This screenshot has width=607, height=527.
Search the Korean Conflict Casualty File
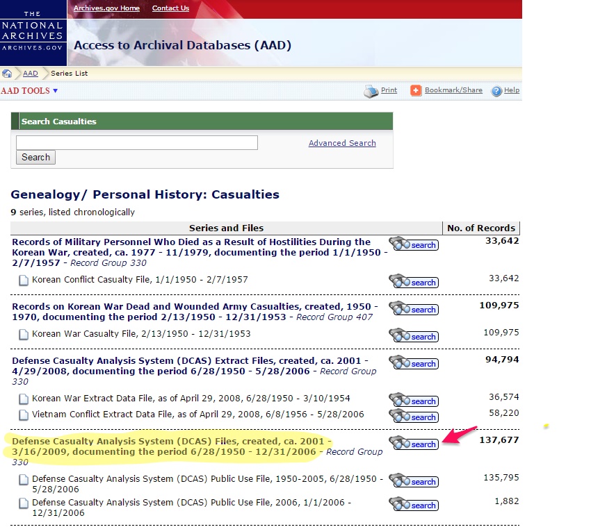point(414,282)
